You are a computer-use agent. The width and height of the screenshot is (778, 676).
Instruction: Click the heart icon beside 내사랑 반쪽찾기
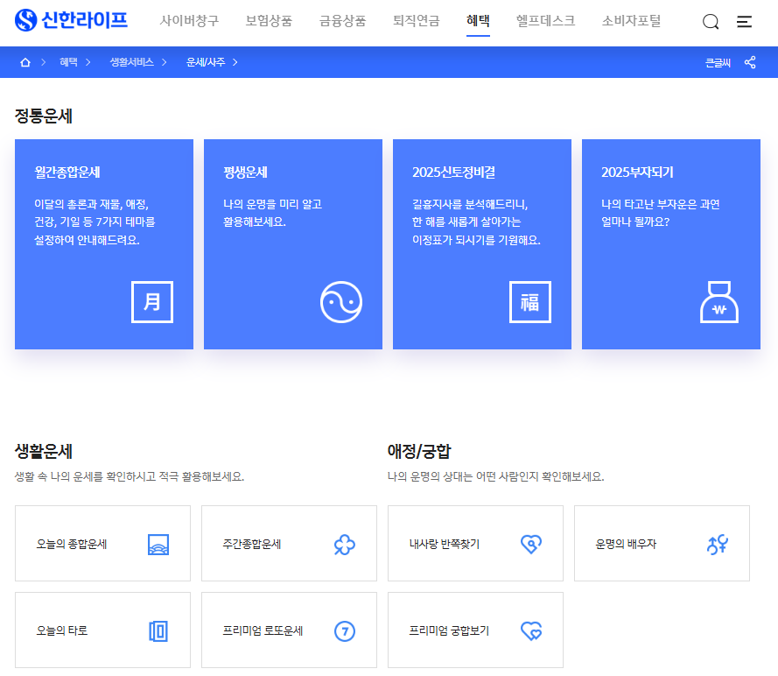530,543
